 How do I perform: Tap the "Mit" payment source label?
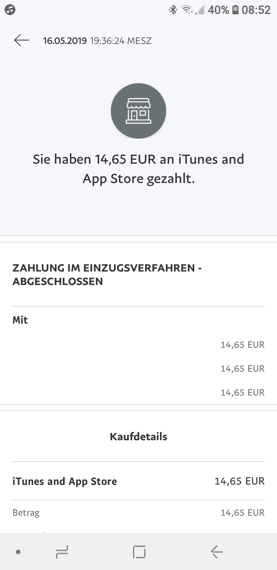tap(20, 320)
